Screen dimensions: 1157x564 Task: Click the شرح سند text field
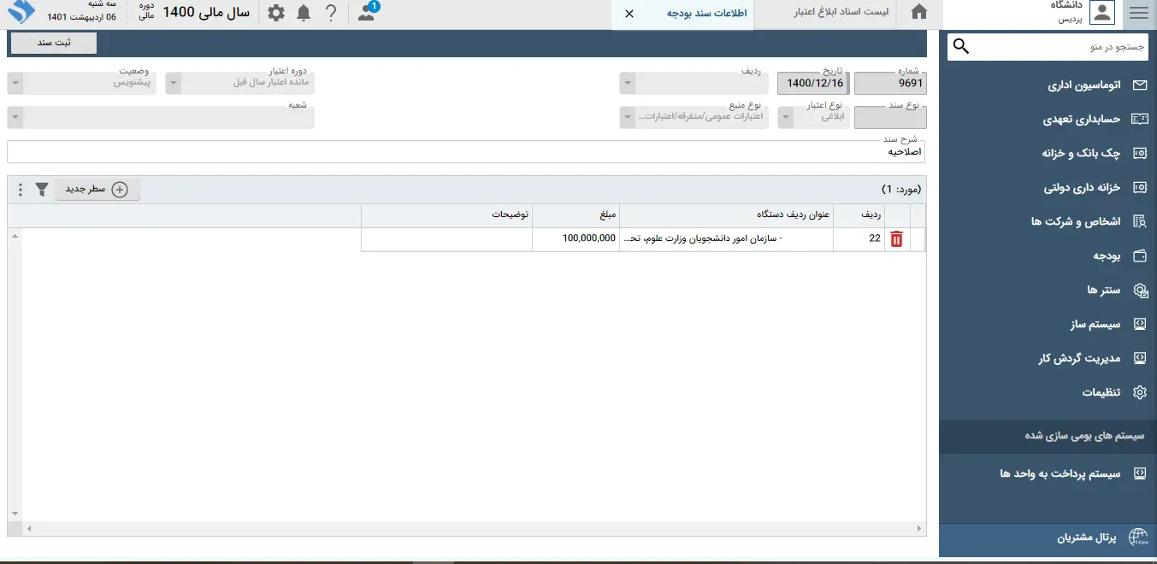(466, 152)
